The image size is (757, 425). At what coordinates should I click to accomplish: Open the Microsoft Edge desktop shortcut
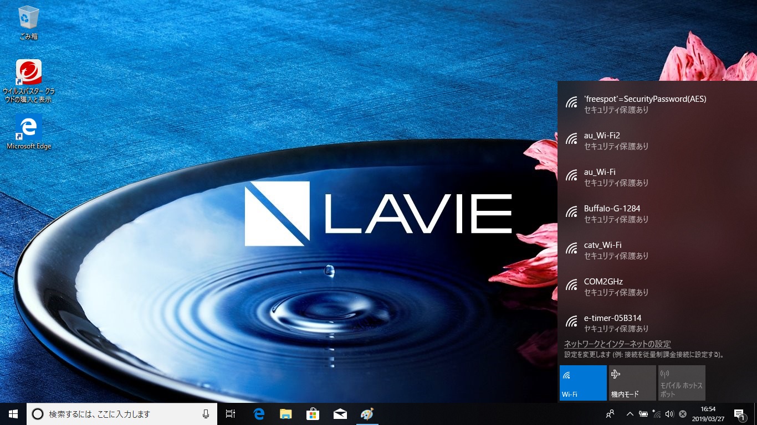pyautogui.click(x=28, y=132)
